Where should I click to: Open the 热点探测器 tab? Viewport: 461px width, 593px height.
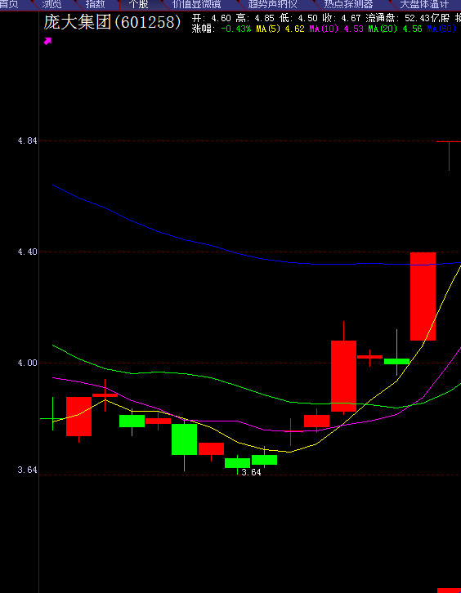click(x=348, y=5)
